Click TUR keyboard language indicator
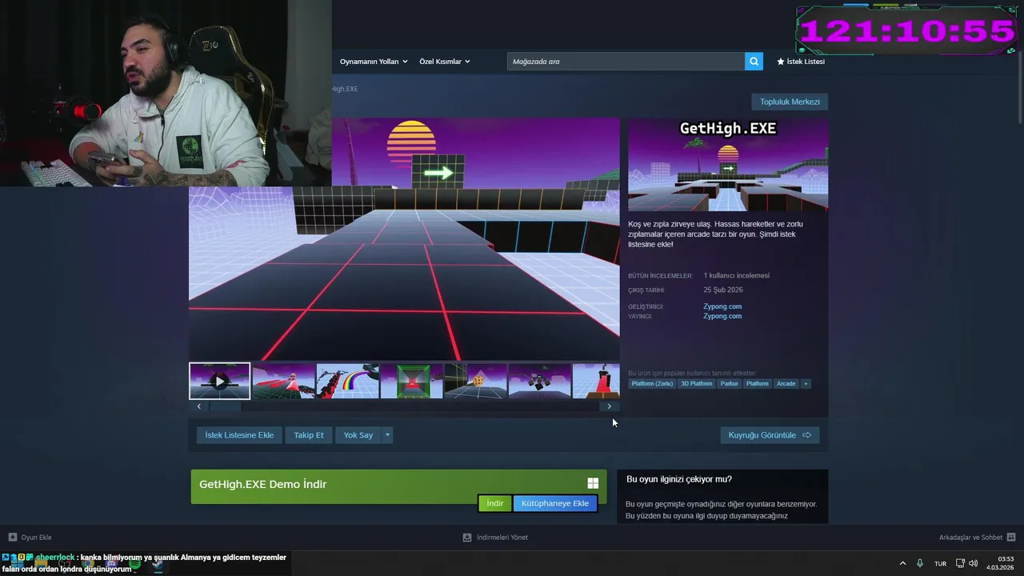 941,563
